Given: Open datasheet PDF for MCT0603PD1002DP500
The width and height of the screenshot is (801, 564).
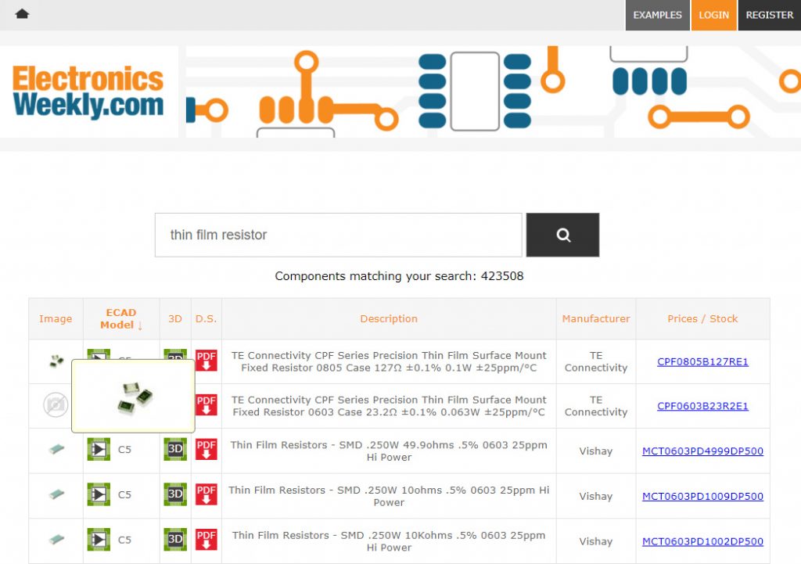Looking at the screenshot, I should click(207, 540).
